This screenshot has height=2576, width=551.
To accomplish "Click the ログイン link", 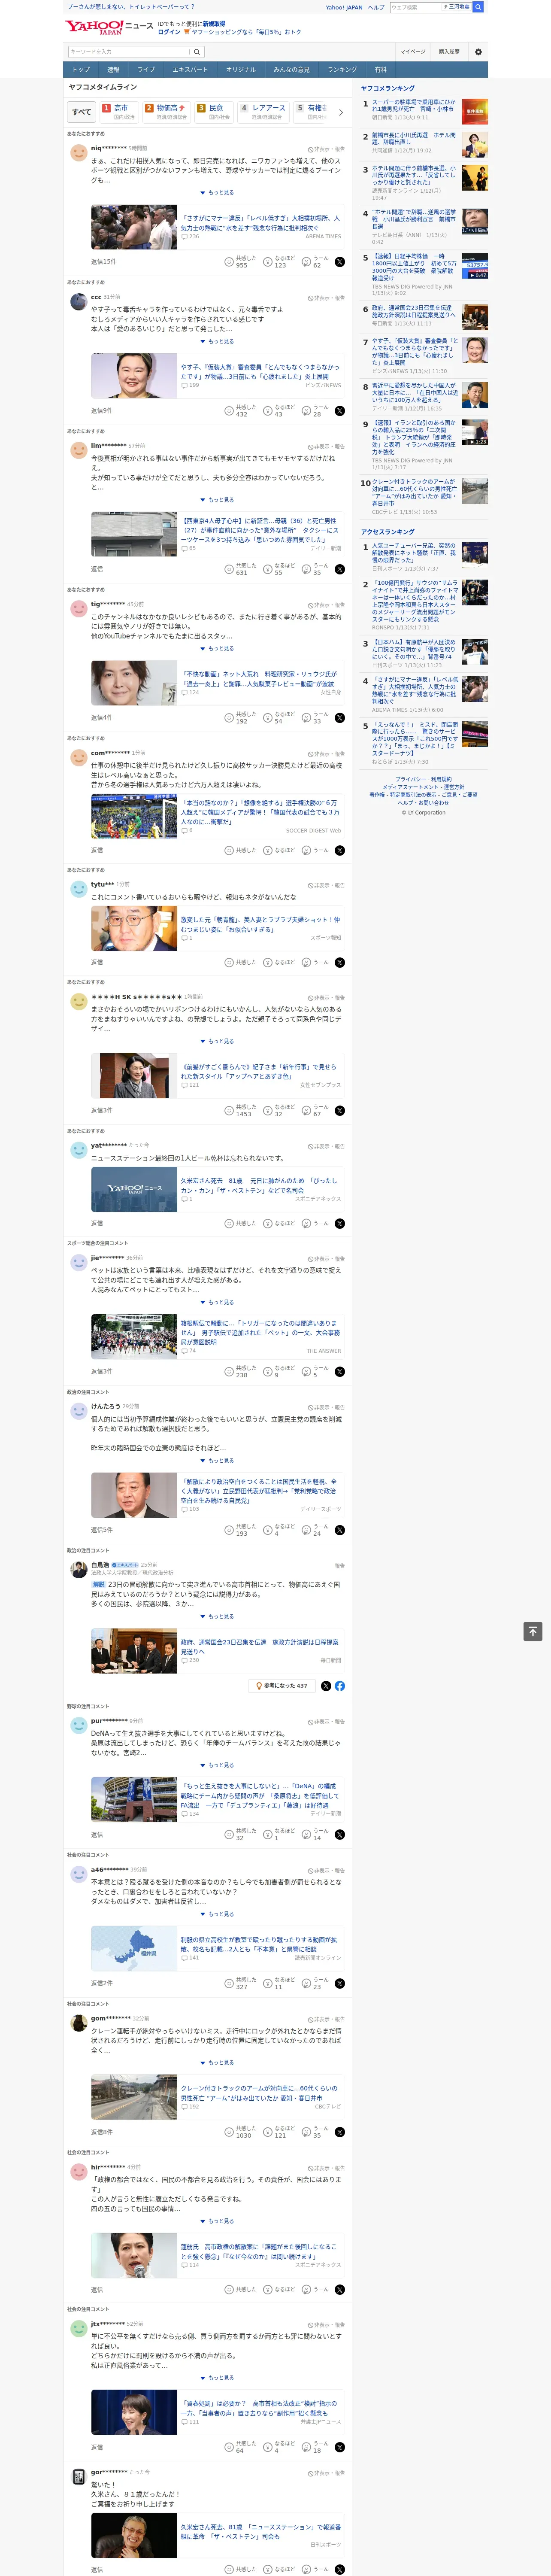I will tap(169, 32).
